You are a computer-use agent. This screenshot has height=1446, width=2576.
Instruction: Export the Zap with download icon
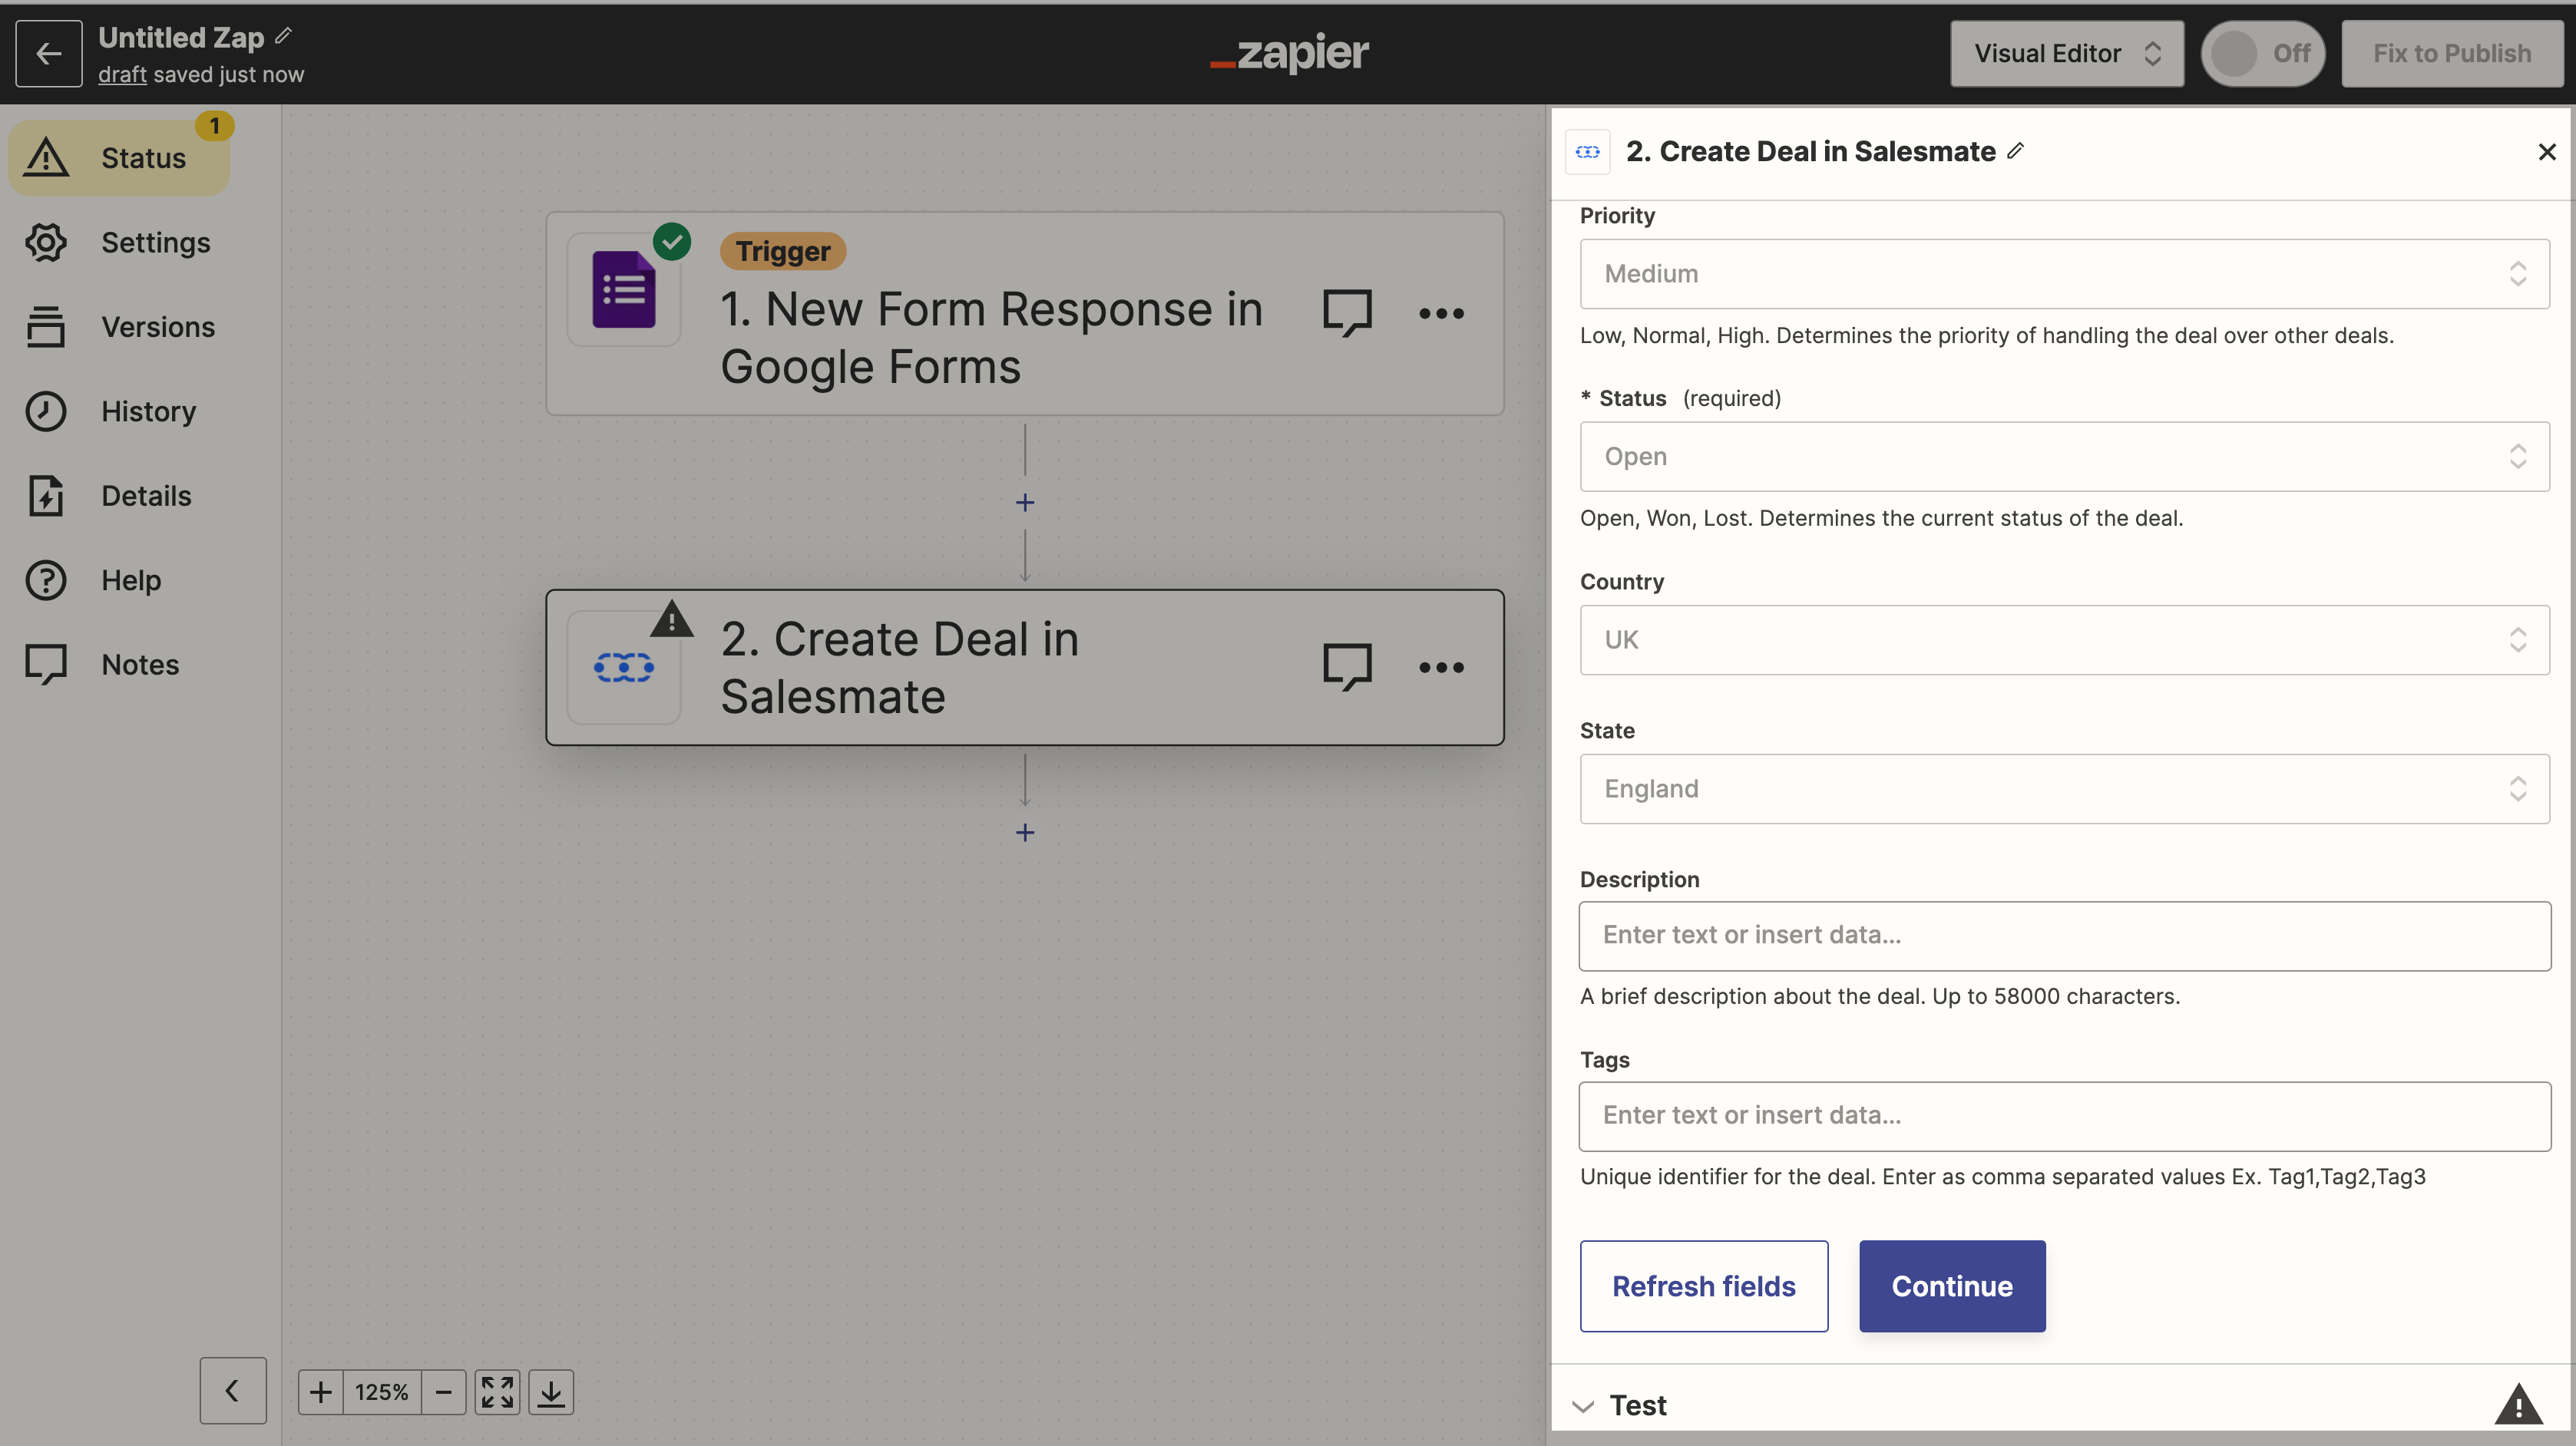click(551, 1392)
